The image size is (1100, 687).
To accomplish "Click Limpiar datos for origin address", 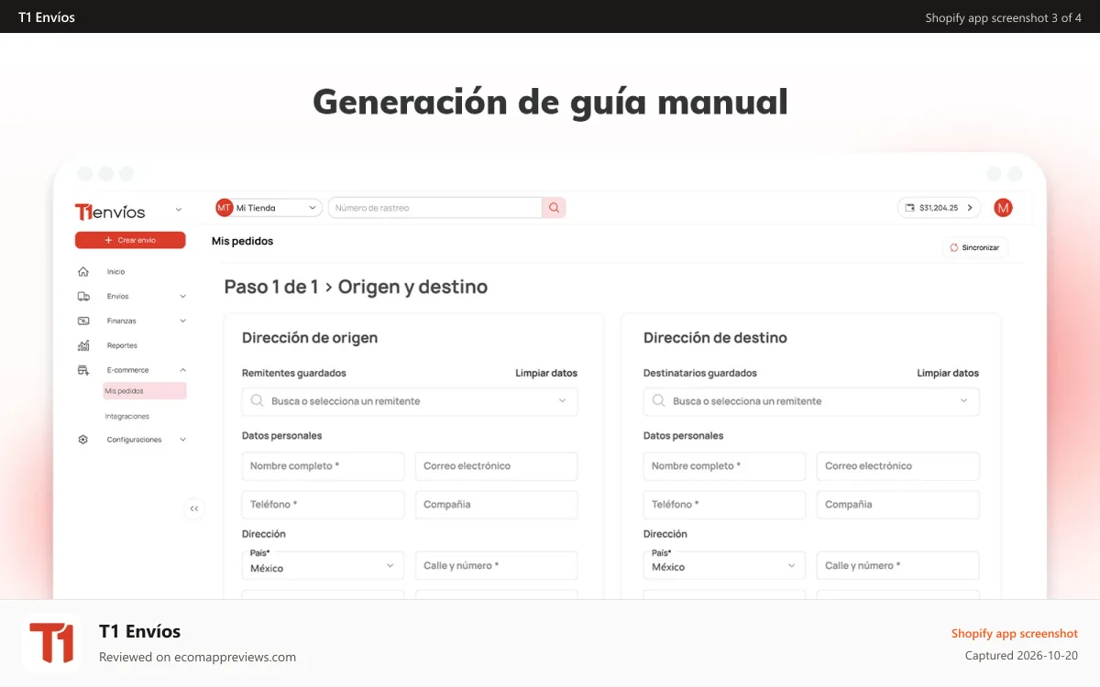I will coord(546,374).
